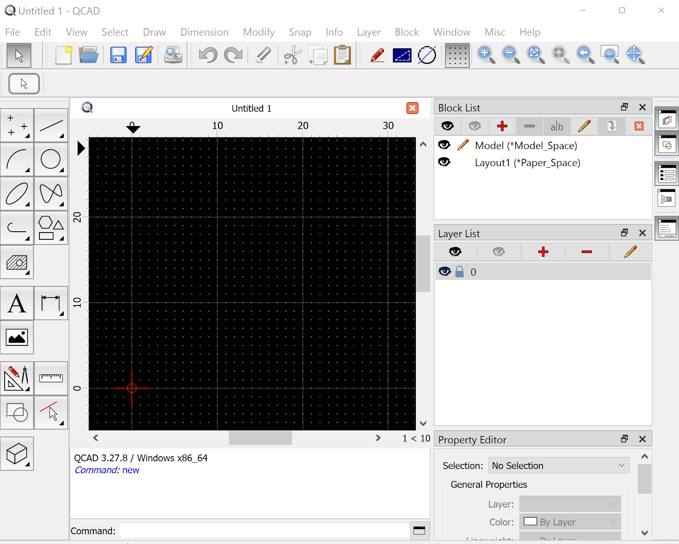The width and height of the screenshot is (679, 544).
Task: Toggle visibility of Model block
Action: coord(444,145)
